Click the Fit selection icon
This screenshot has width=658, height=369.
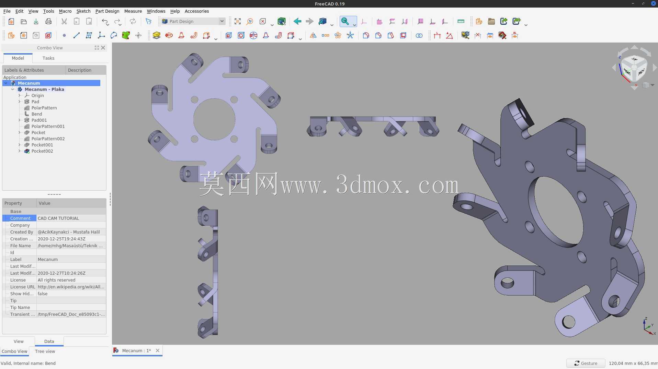coord(250,21)
